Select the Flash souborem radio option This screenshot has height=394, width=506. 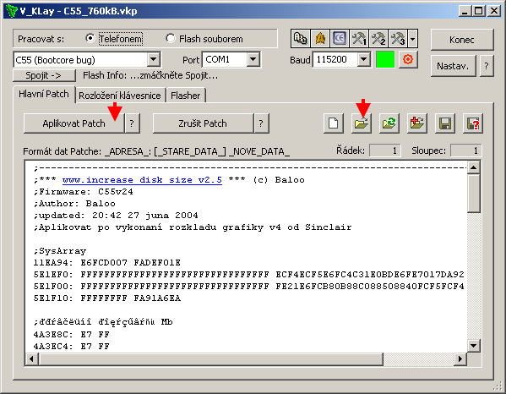pos(170,38)
